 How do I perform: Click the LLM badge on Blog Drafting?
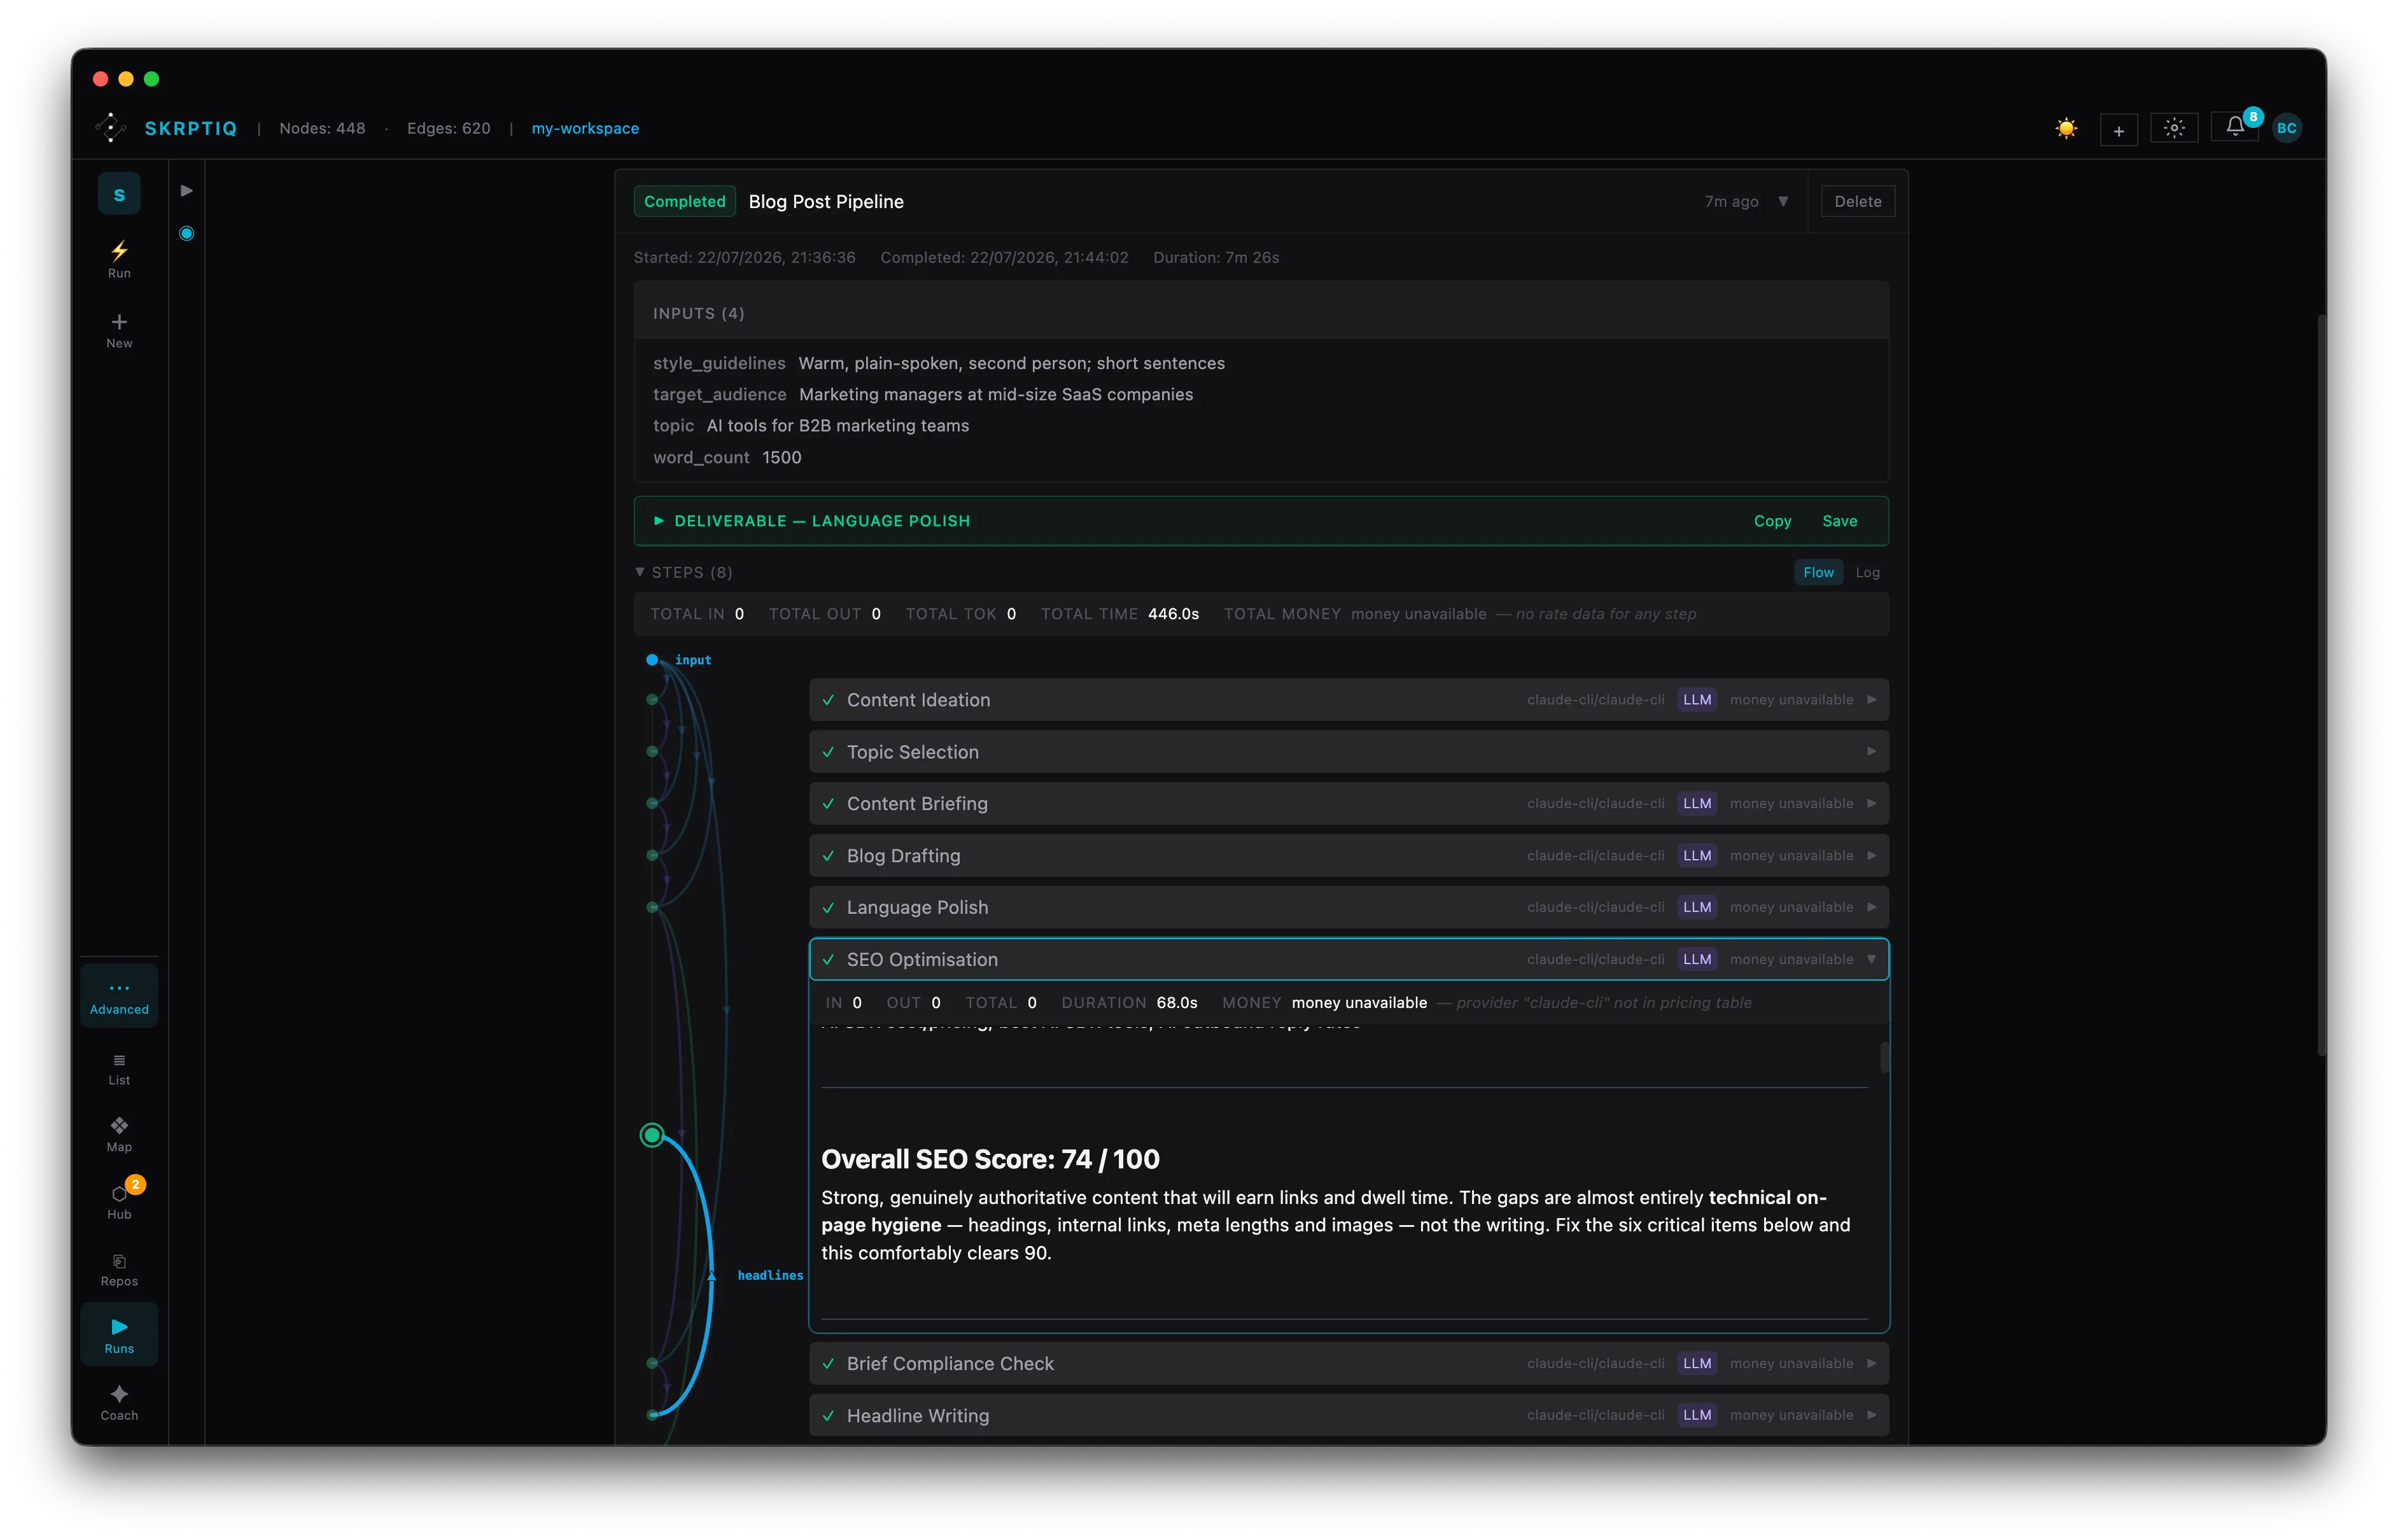(x=1696, y=856)
